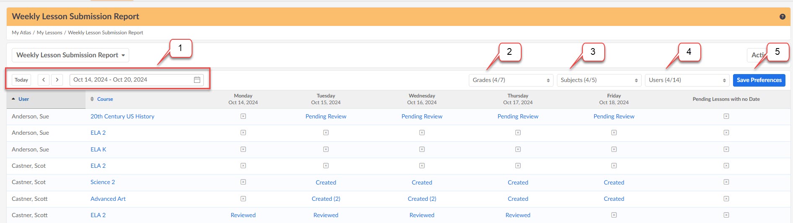Open Tuesday Created link for Science 2
Screen dimensions: 793x223
coord(326,182)
